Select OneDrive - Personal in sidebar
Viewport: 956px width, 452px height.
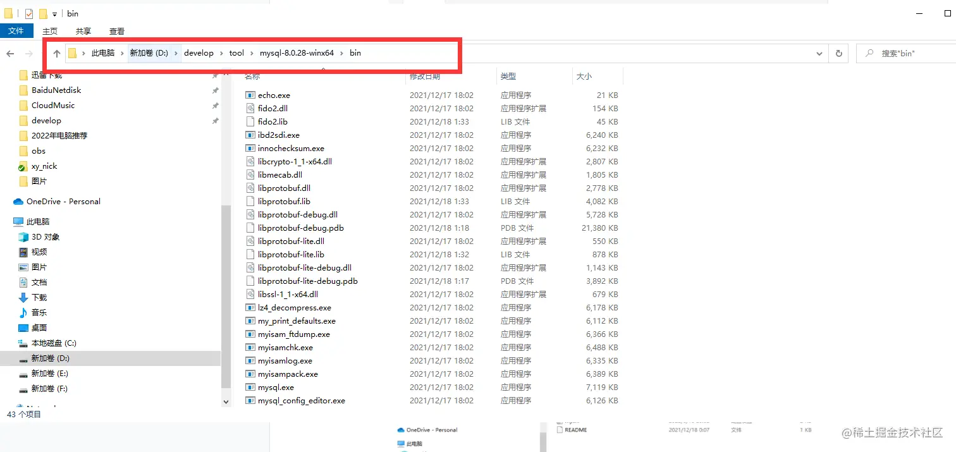pyautogui.click(x=63, y=201)
